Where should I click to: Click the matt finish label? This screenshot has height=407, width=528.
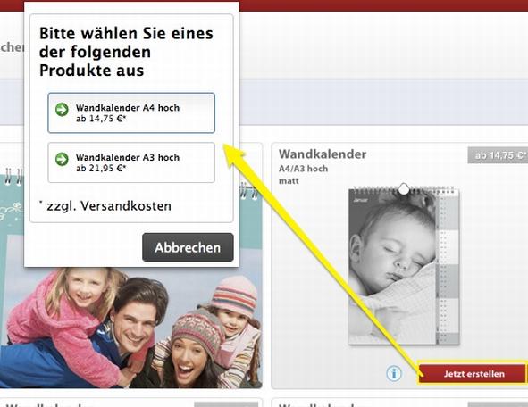click(x=289, y=181)
